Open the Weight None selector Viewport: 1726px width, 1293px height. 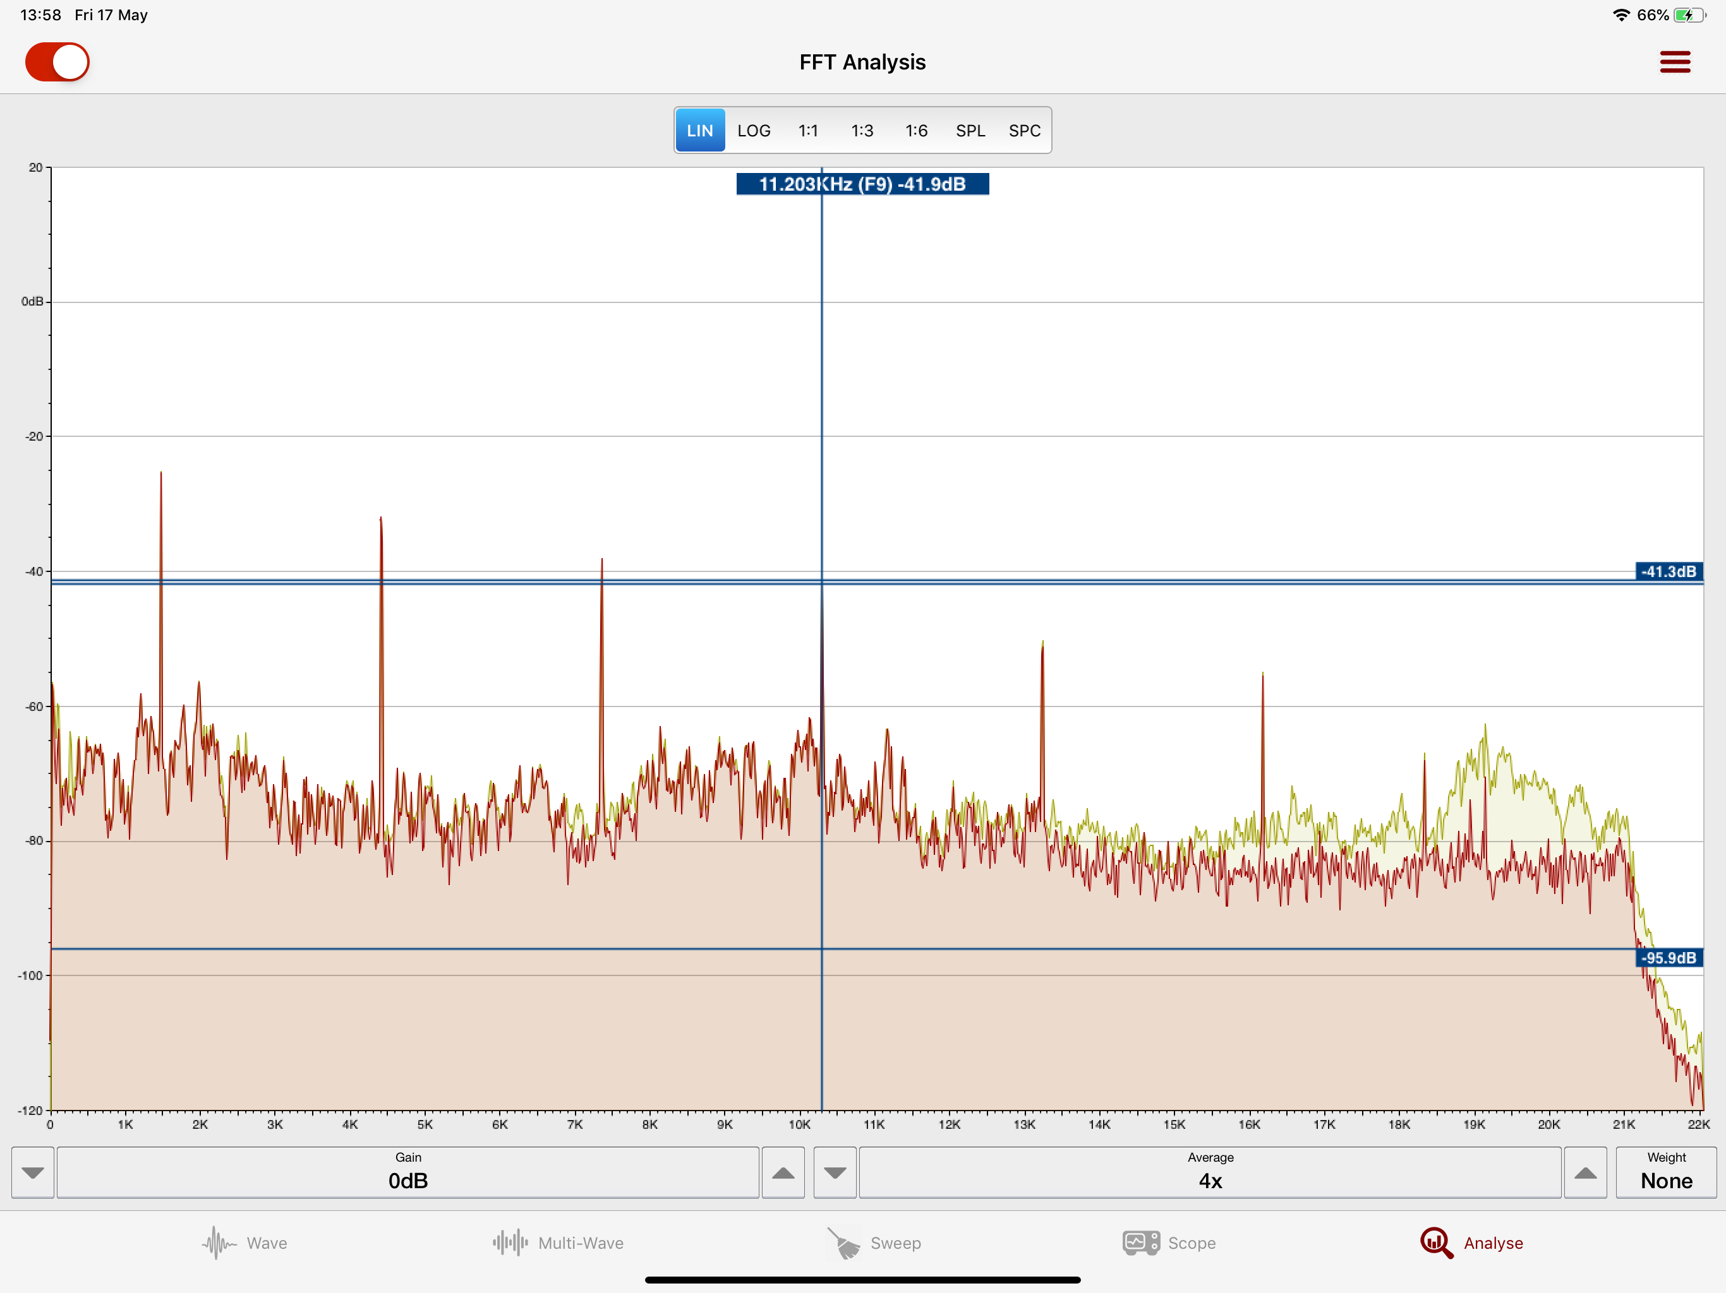1666,1172
